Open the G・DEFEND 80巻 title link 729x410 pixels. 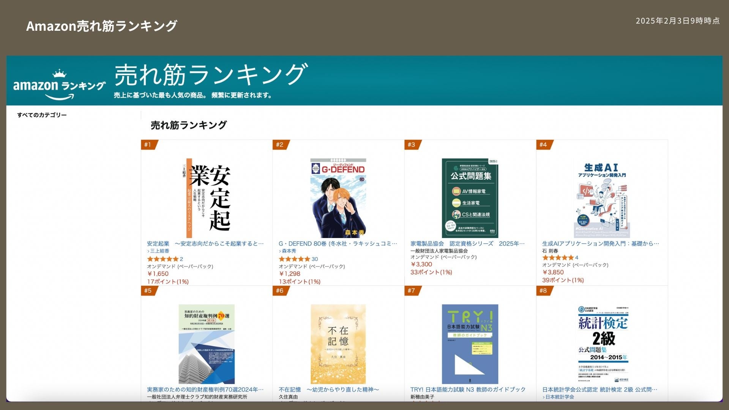(x=338, y=244)
